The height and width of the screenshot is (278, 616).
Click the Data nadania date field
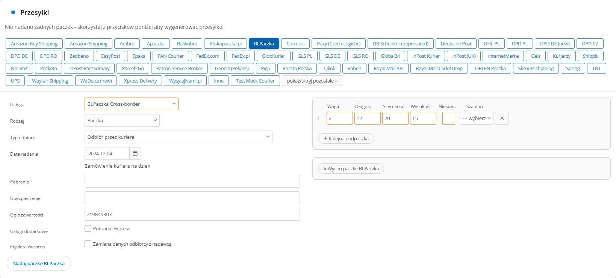pos(107,153)
